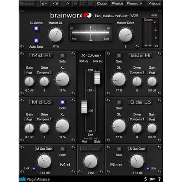182x182 pixels.
Task: Open Mid Hi Gain Post dropdown
Action: [29, 73]
